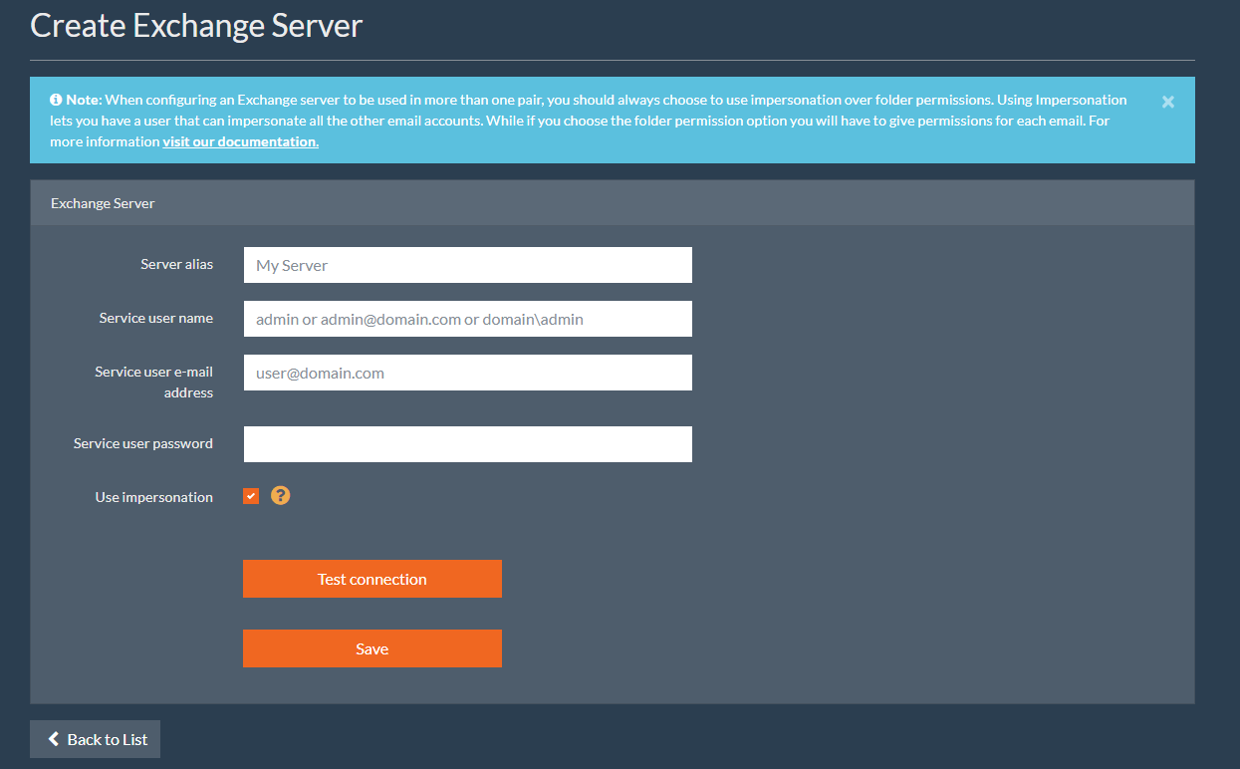Save the Exchange server settings
The height and width of the screenshot is (769, 1240).
(x=372, y=648)
